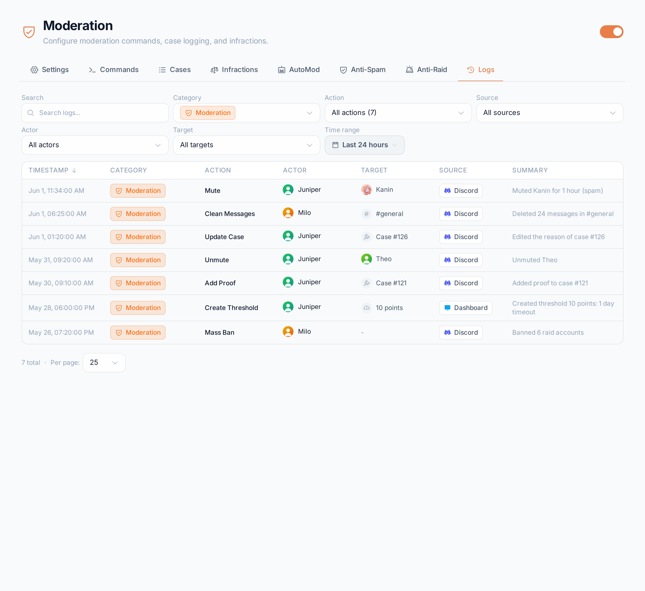Click the calendar icon in time range
645x591 pixels.
(335, 145)
